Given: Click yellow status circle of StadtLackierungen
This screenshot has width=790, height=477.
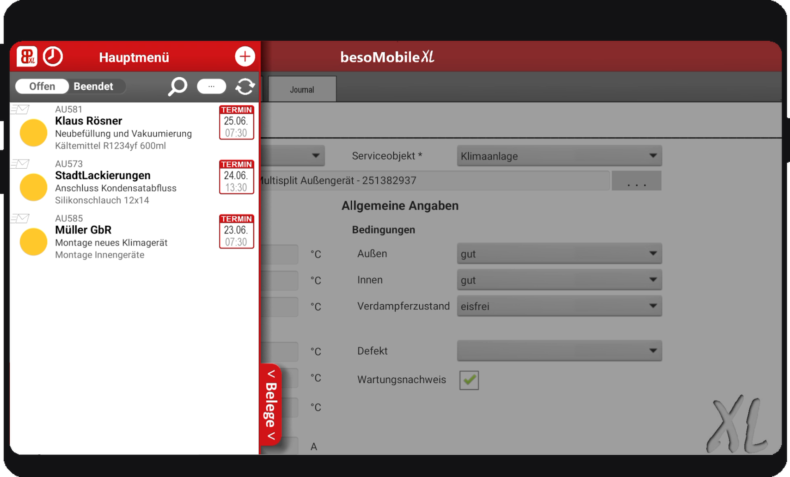Looking at the screenshot, I should pyautogui.click(x=33, y=187).
